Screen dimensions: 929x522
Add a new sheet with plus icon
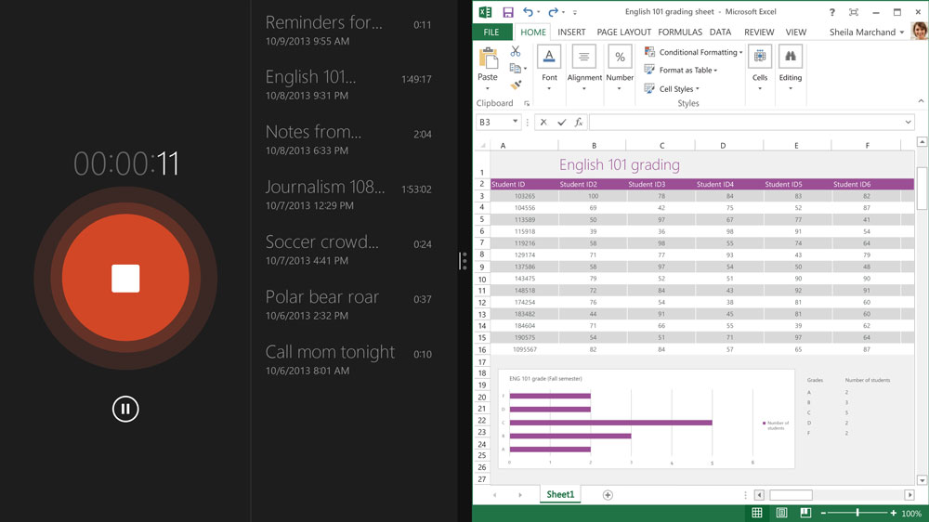pos(608,495)
